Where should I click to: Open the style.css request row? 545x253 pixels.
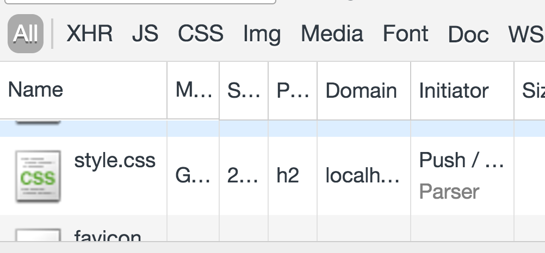tap(272, 176)
